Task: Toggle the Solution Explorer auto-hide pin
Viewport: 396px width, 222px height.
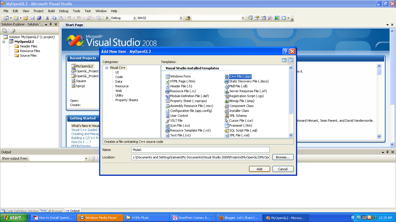Action: click(51, 24)
